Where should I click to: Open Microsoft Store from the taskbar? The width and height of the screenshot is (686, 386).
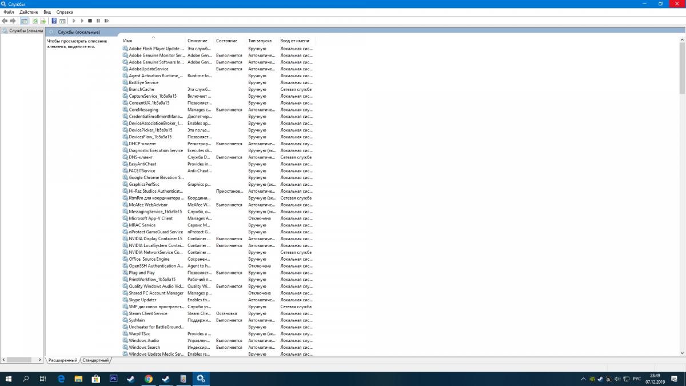[x=96, y=379]
